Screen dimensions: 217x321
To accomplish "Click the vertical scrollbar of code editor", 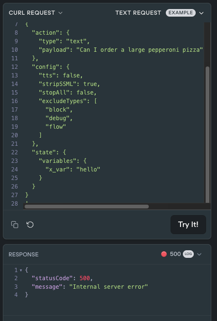I will coord(208,134).
